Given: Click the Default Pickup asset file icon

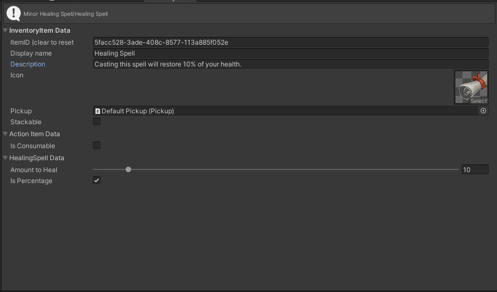Looking at the screenshot, I should pos(98,111).
